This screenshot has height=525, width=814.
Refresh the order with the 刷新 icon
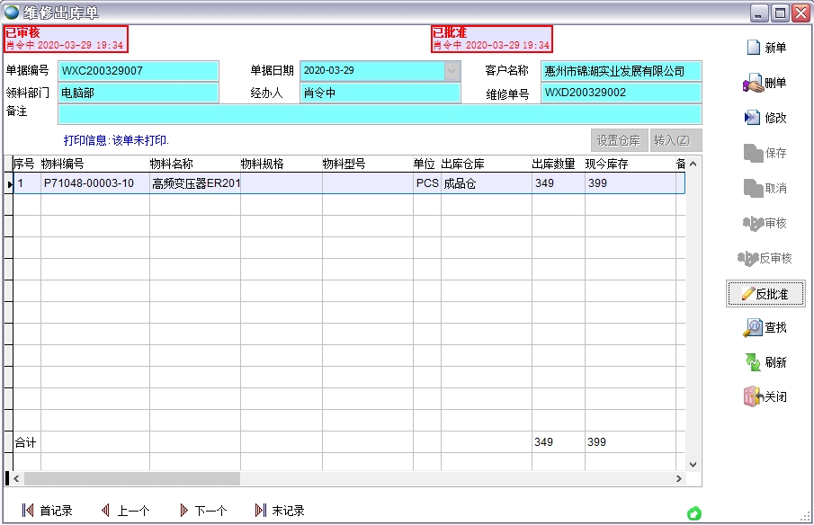click(765, 362)
